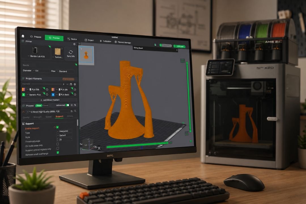
Task: Open bed plate info icon on Texture card
Action: pyautogui.click(x=62, y=49)
